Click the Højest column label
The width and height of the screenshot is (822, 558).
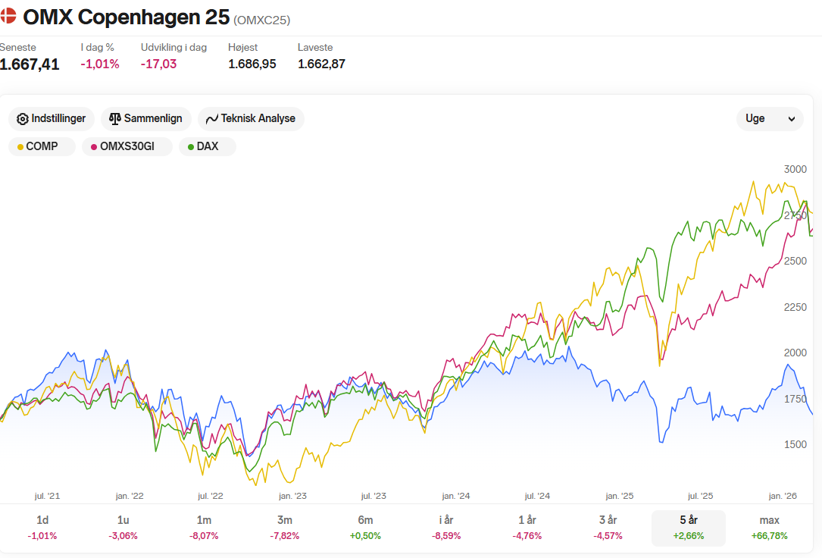point(242,47)
